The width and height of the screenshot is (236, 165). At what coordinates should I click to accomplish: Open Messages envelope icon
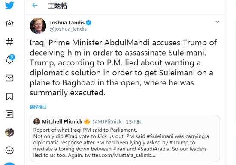9,78
